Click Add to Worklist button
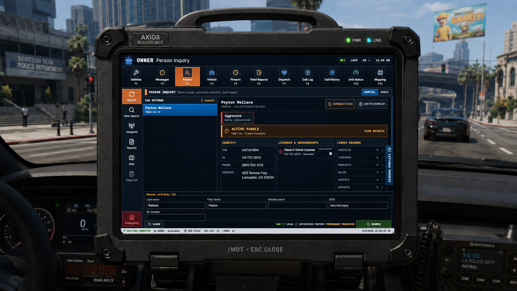Image resolution: width=517 pixels, height=291 pixels. click(372, 104)
